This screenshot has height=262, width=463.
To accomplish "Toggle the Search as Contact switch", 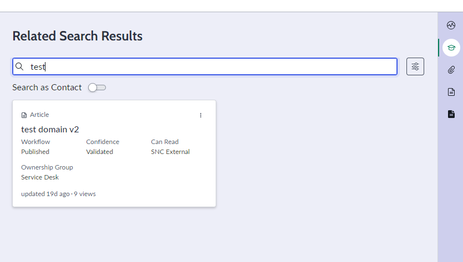I will point(97,88).
